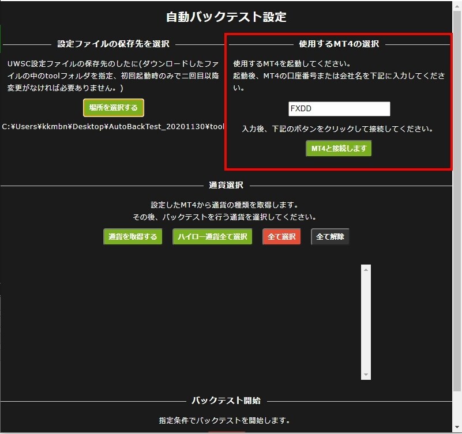The height and width of the screenshot is (434, 462).
Task: Click the 場所を選択する button
Action: (x=114, y=108)
